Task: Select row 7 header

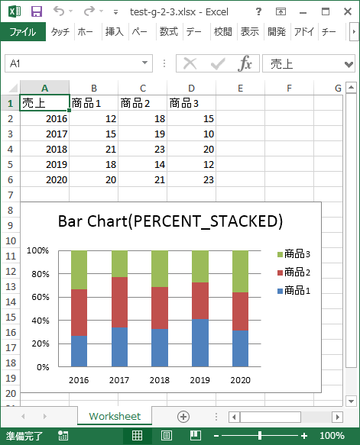Action: click(11, 195)
